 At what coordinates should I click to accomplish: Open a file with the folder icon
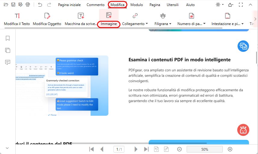[6, 5]
